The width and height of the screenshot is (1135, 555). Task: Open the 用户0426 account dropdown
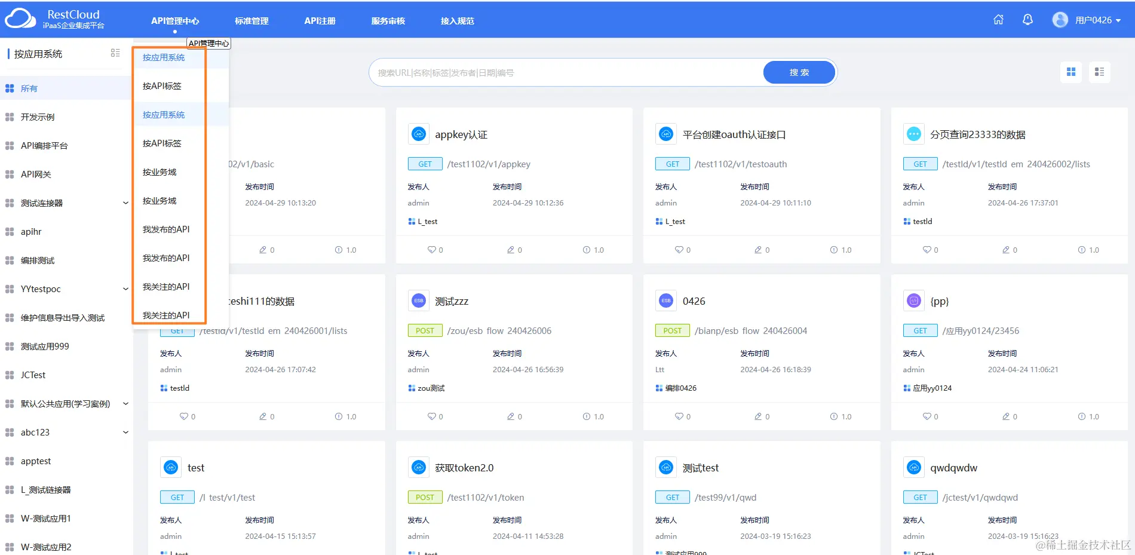(1098, 20)
